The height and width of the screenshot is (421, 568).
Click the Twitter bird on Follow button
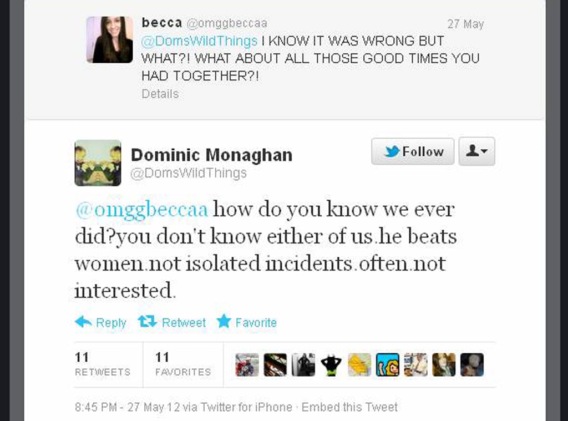click(x=392, y=151)
